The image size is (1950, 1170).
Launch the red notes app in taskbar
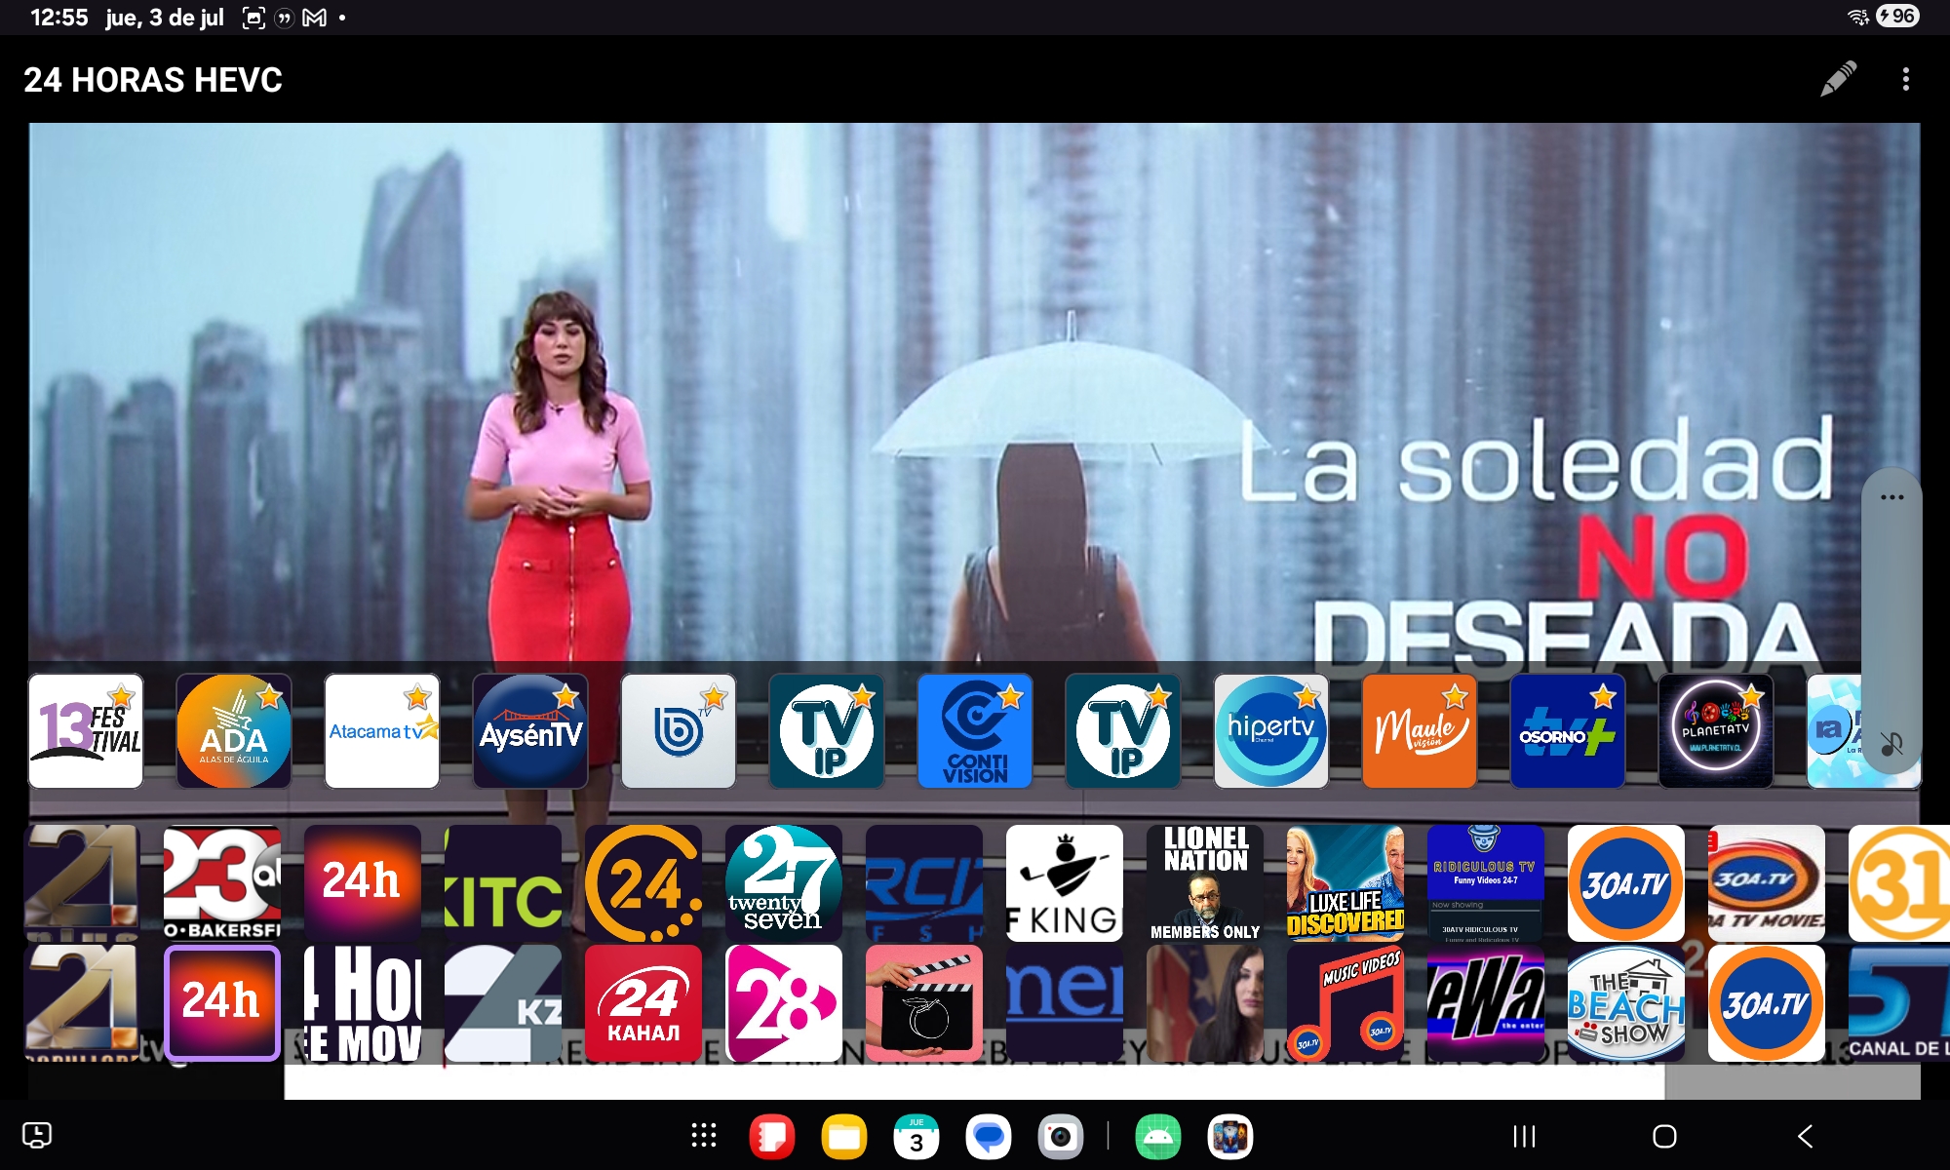click(x=772, y=1137)
